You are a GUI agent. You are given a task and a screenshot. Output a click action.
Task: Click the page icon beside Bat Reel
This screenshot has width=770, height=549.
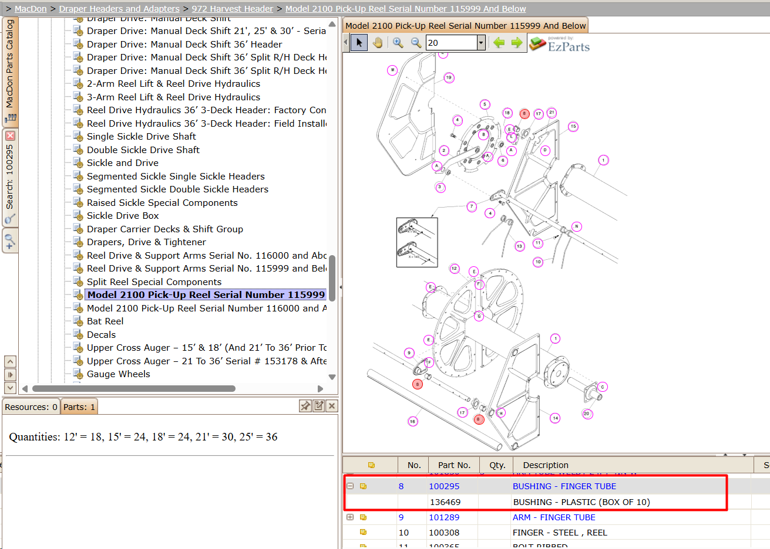pos(78,321)
